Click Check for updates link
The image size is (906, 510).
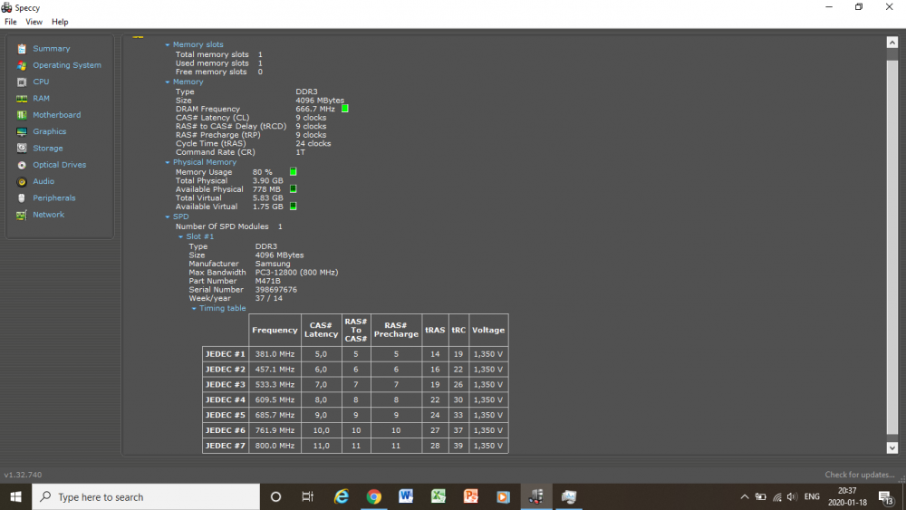pyautogui.click(x=859, y=475)
